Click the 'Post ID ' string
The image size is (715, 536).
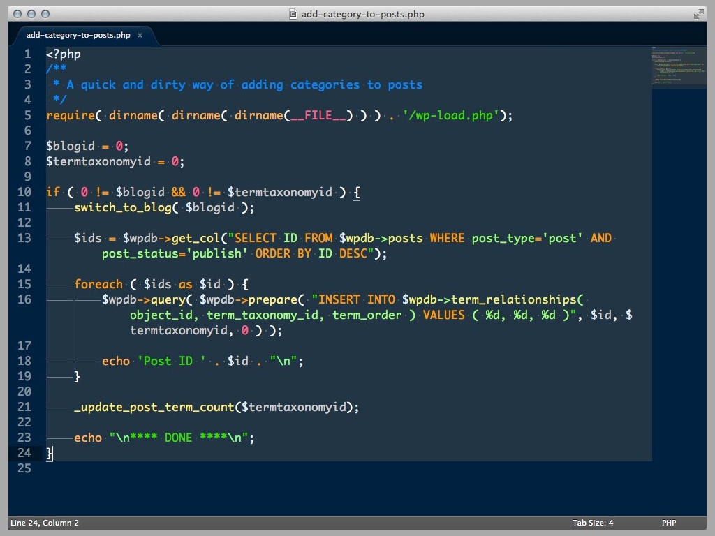click(x=172, y=362)
